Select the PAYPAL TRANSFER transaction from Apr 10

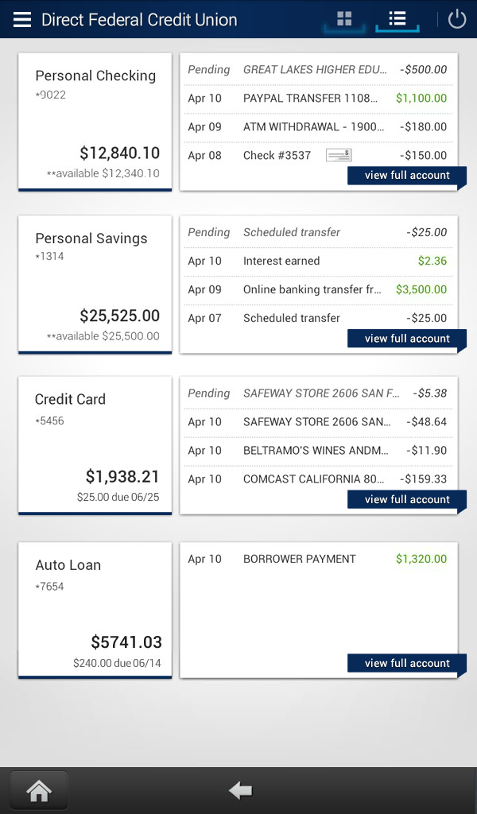[318, 98]
